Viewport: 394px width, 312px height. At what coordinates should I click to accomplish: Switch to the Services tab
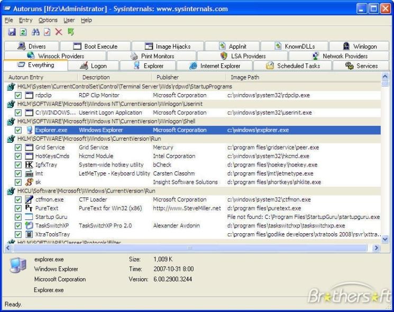pos(361,66)
